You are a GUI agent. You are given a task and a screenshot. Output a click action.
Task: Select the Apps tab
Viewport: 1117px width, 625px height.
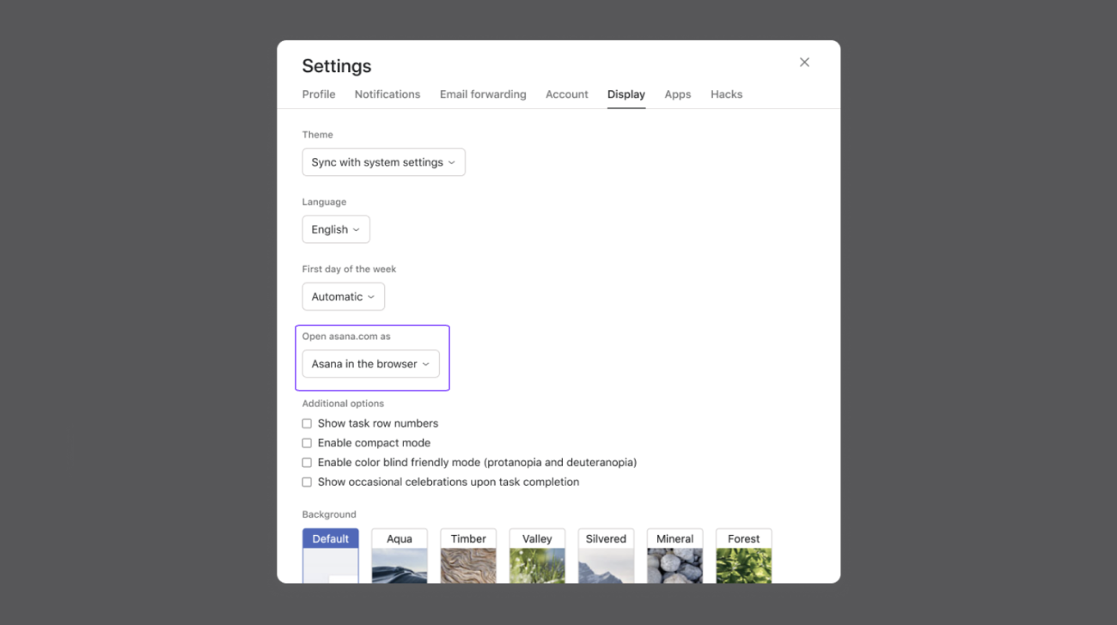677,94
